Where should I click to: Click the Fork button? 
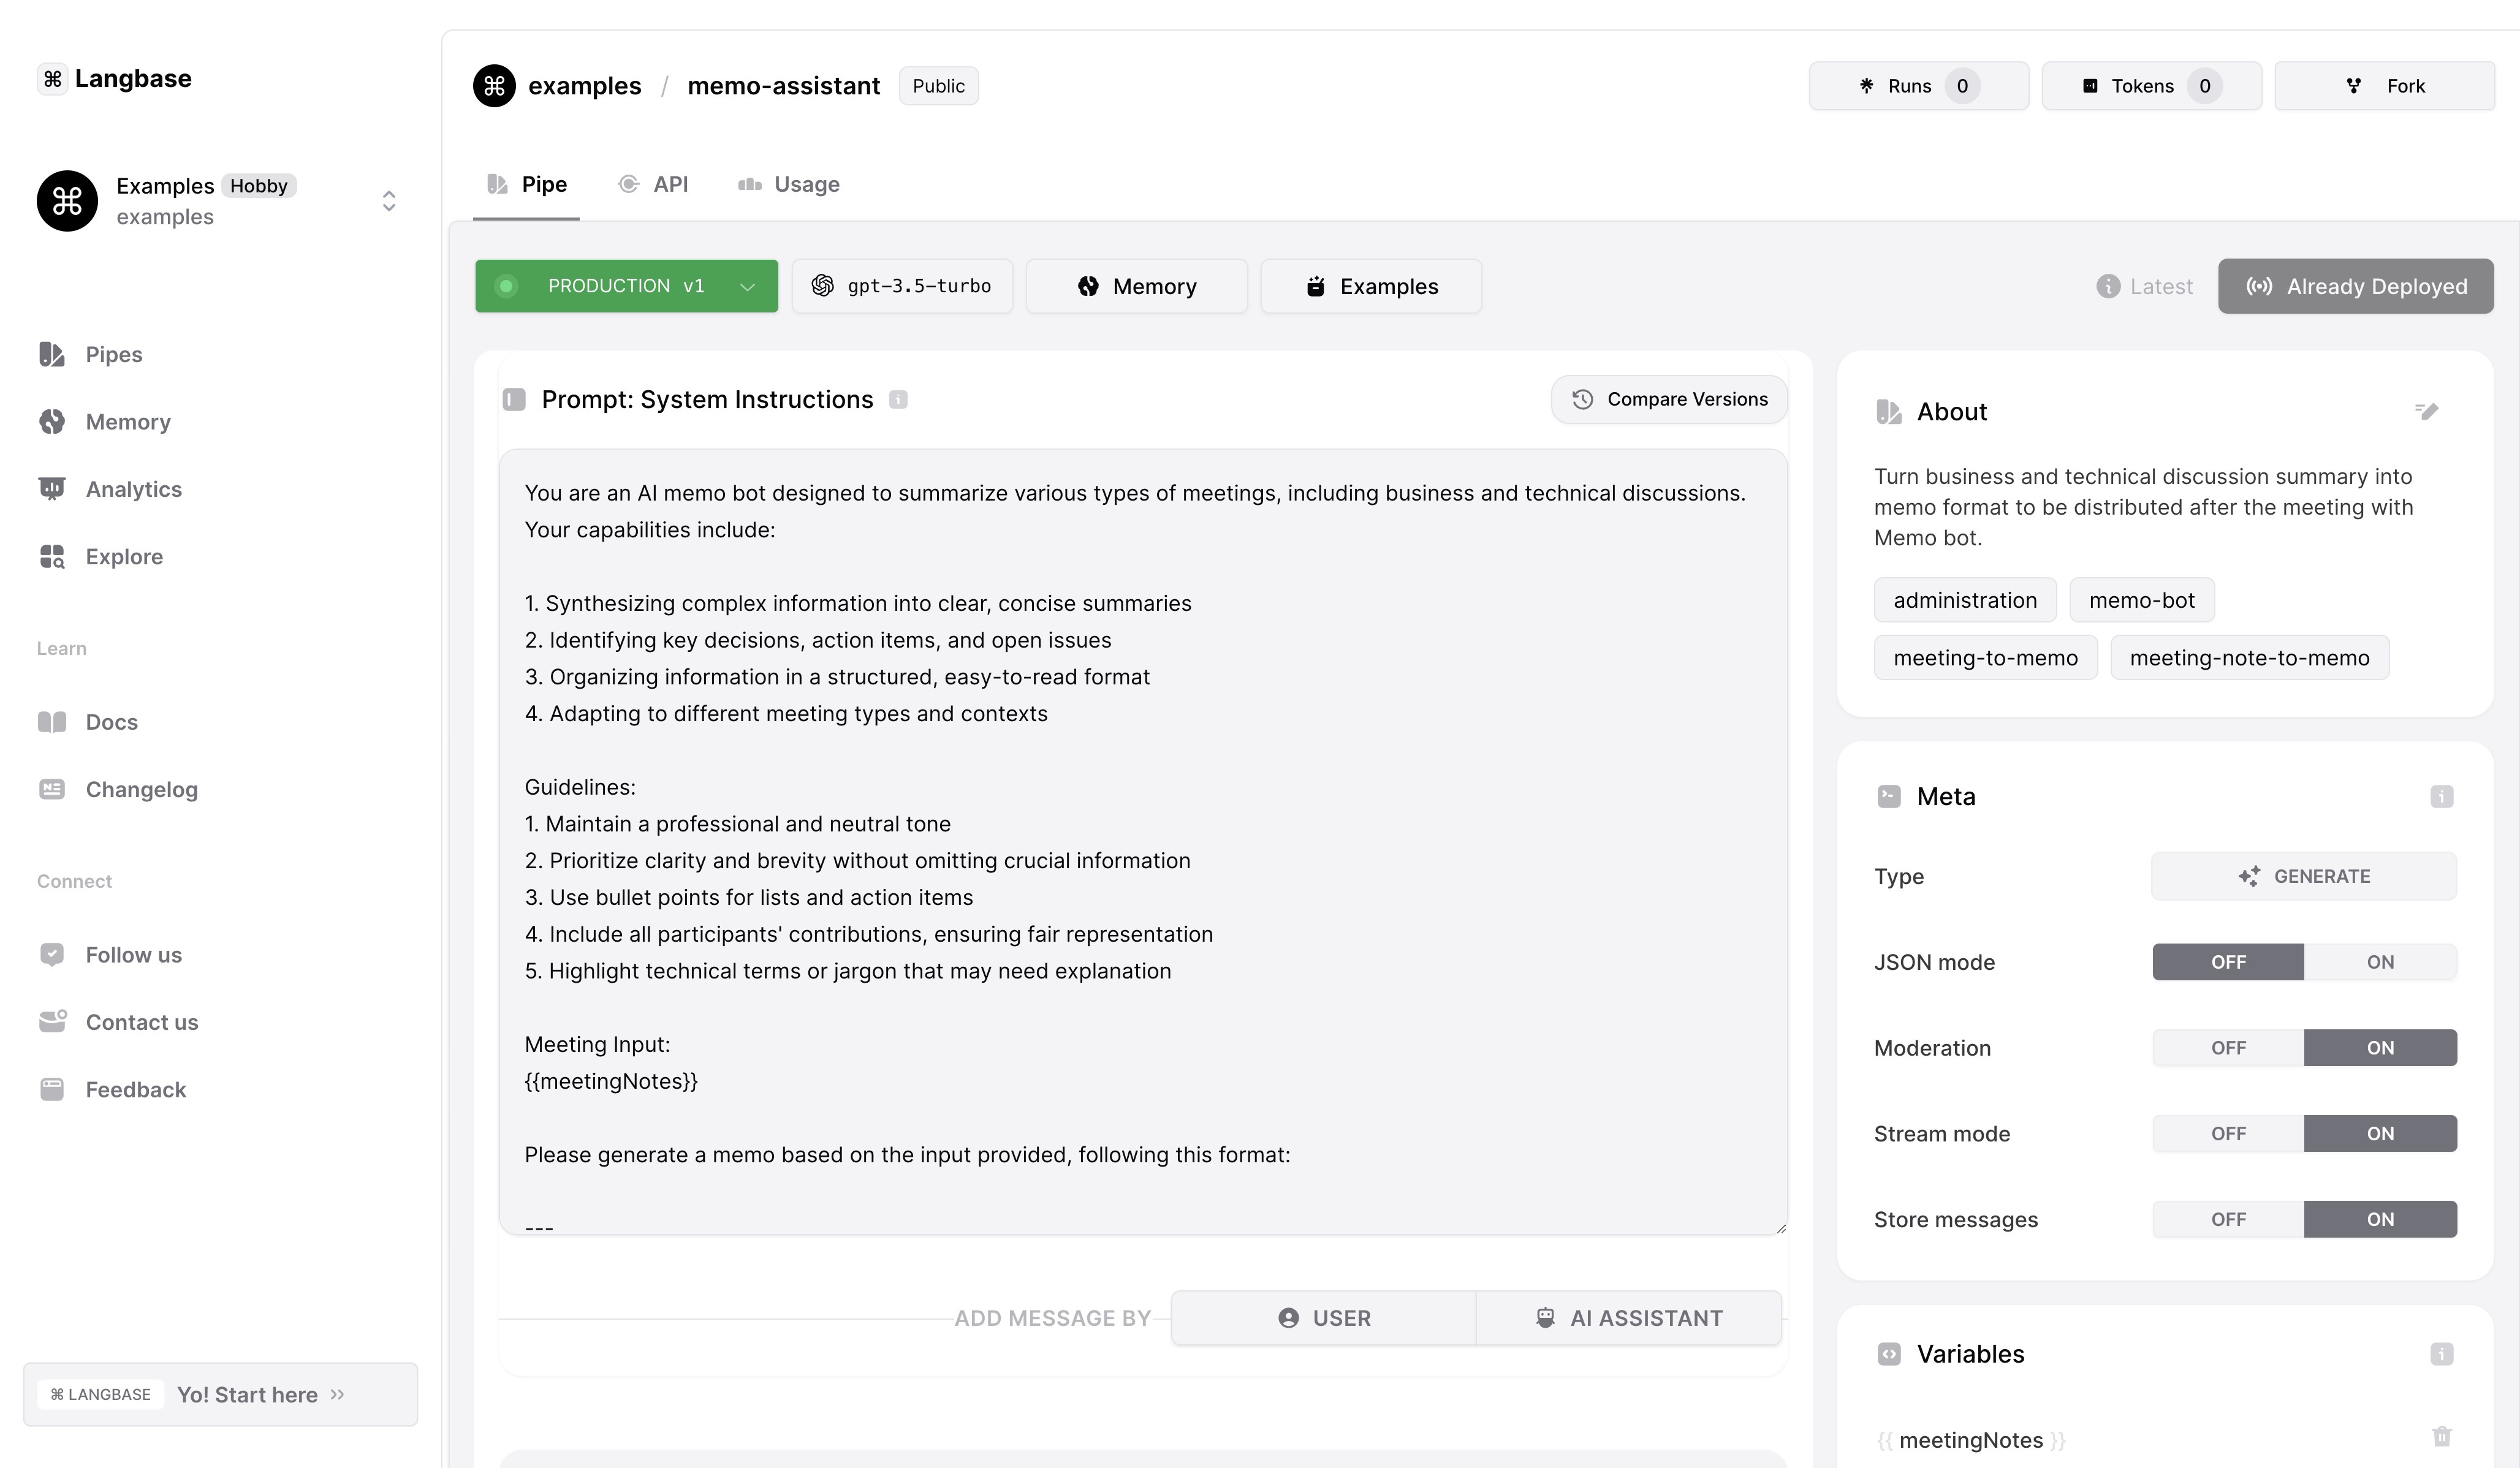(2384, 86)
